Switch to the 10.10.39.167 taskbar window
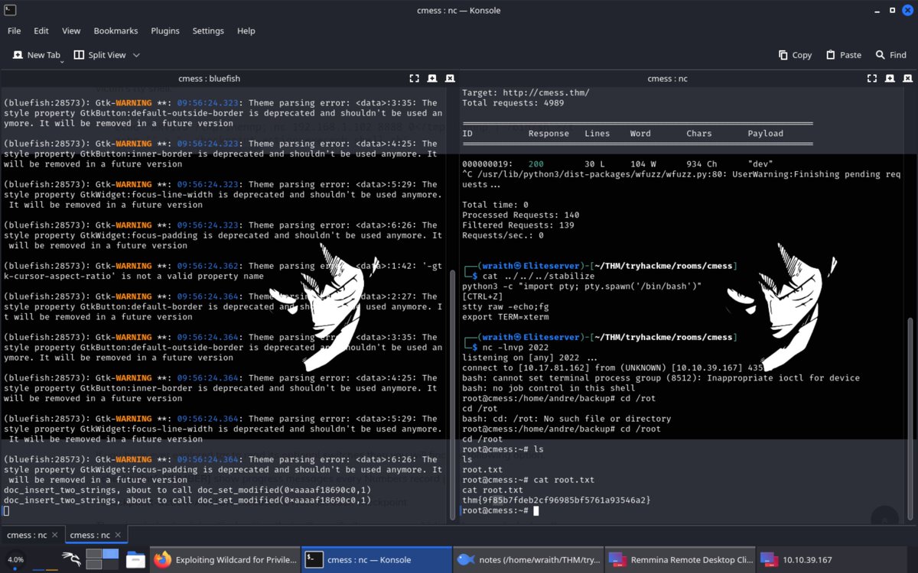Viewport: 918px width, 573px height. click(x=833, y=560)
